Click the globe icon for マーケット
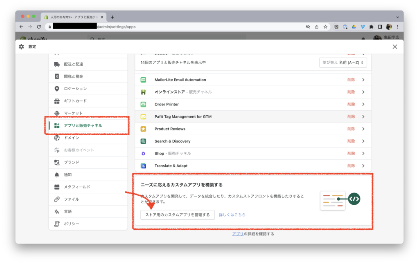 [x=57, y=113]
